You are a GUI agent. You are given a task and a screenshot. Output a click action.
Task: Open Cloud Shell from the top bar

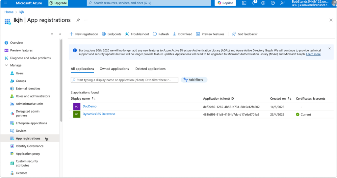(x=244, y=3)
